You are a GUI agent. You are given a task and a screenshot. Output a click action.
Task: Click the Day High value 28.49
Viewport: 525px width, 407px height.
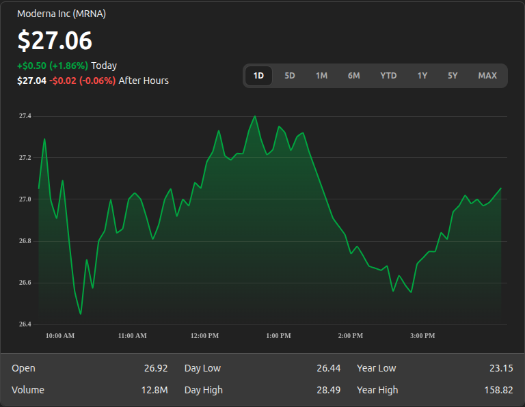pyautogui.click(x=328, y=390)
